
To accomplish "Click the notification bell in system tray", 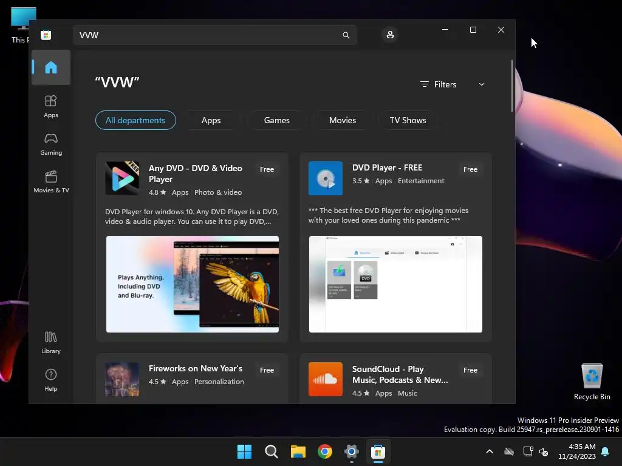I will pyautogui.click(x=606, y=451).
